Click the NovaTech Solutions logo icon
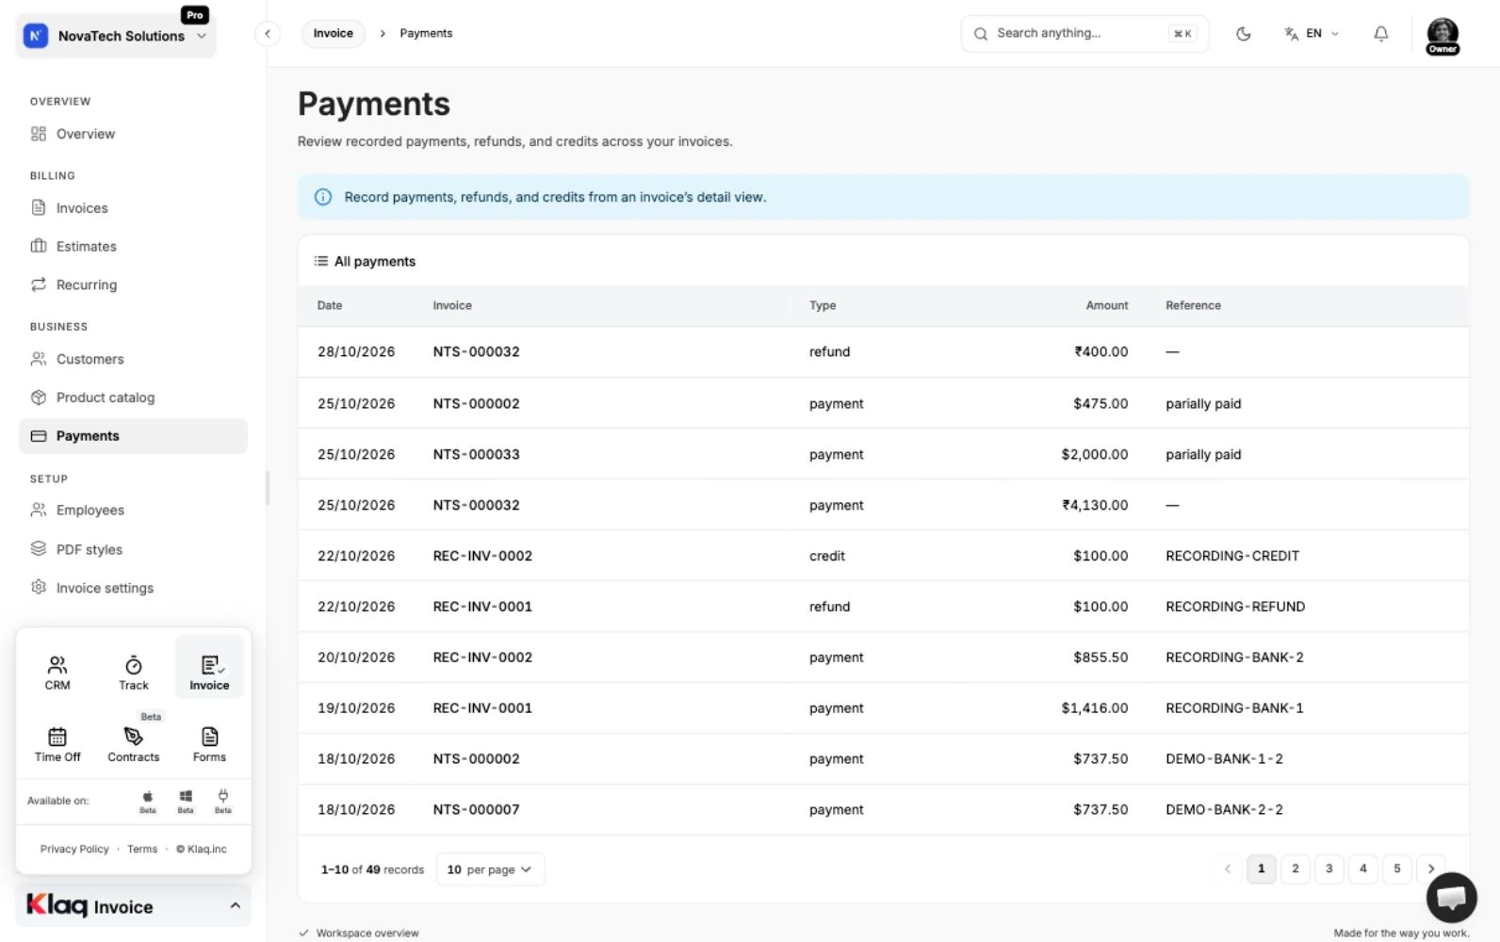Viewport: 1500px width, 942px height. pyautogui.click(x=36, y=36)
